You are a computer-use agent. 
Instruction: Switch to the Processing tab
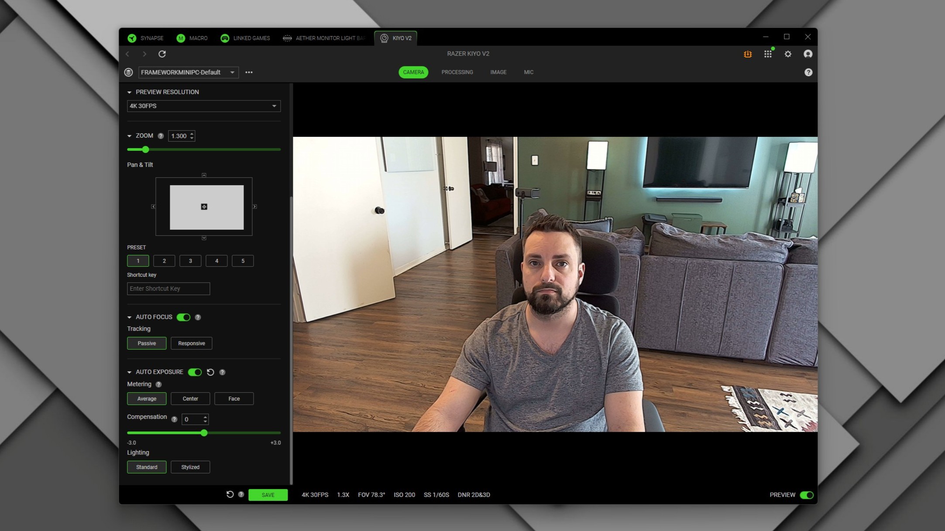457,72
